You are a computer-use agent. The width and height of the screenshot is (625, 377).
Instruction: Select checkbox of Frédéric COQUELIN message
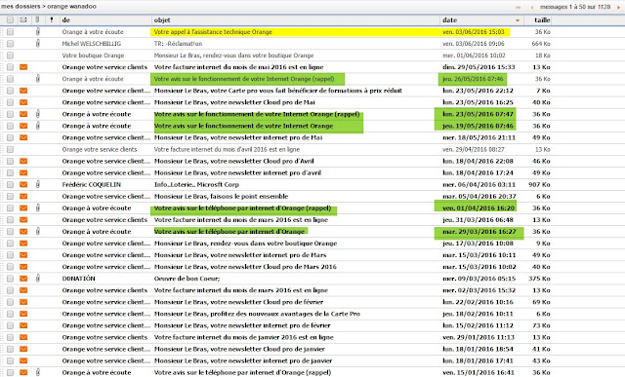click(x=10, y=184)
